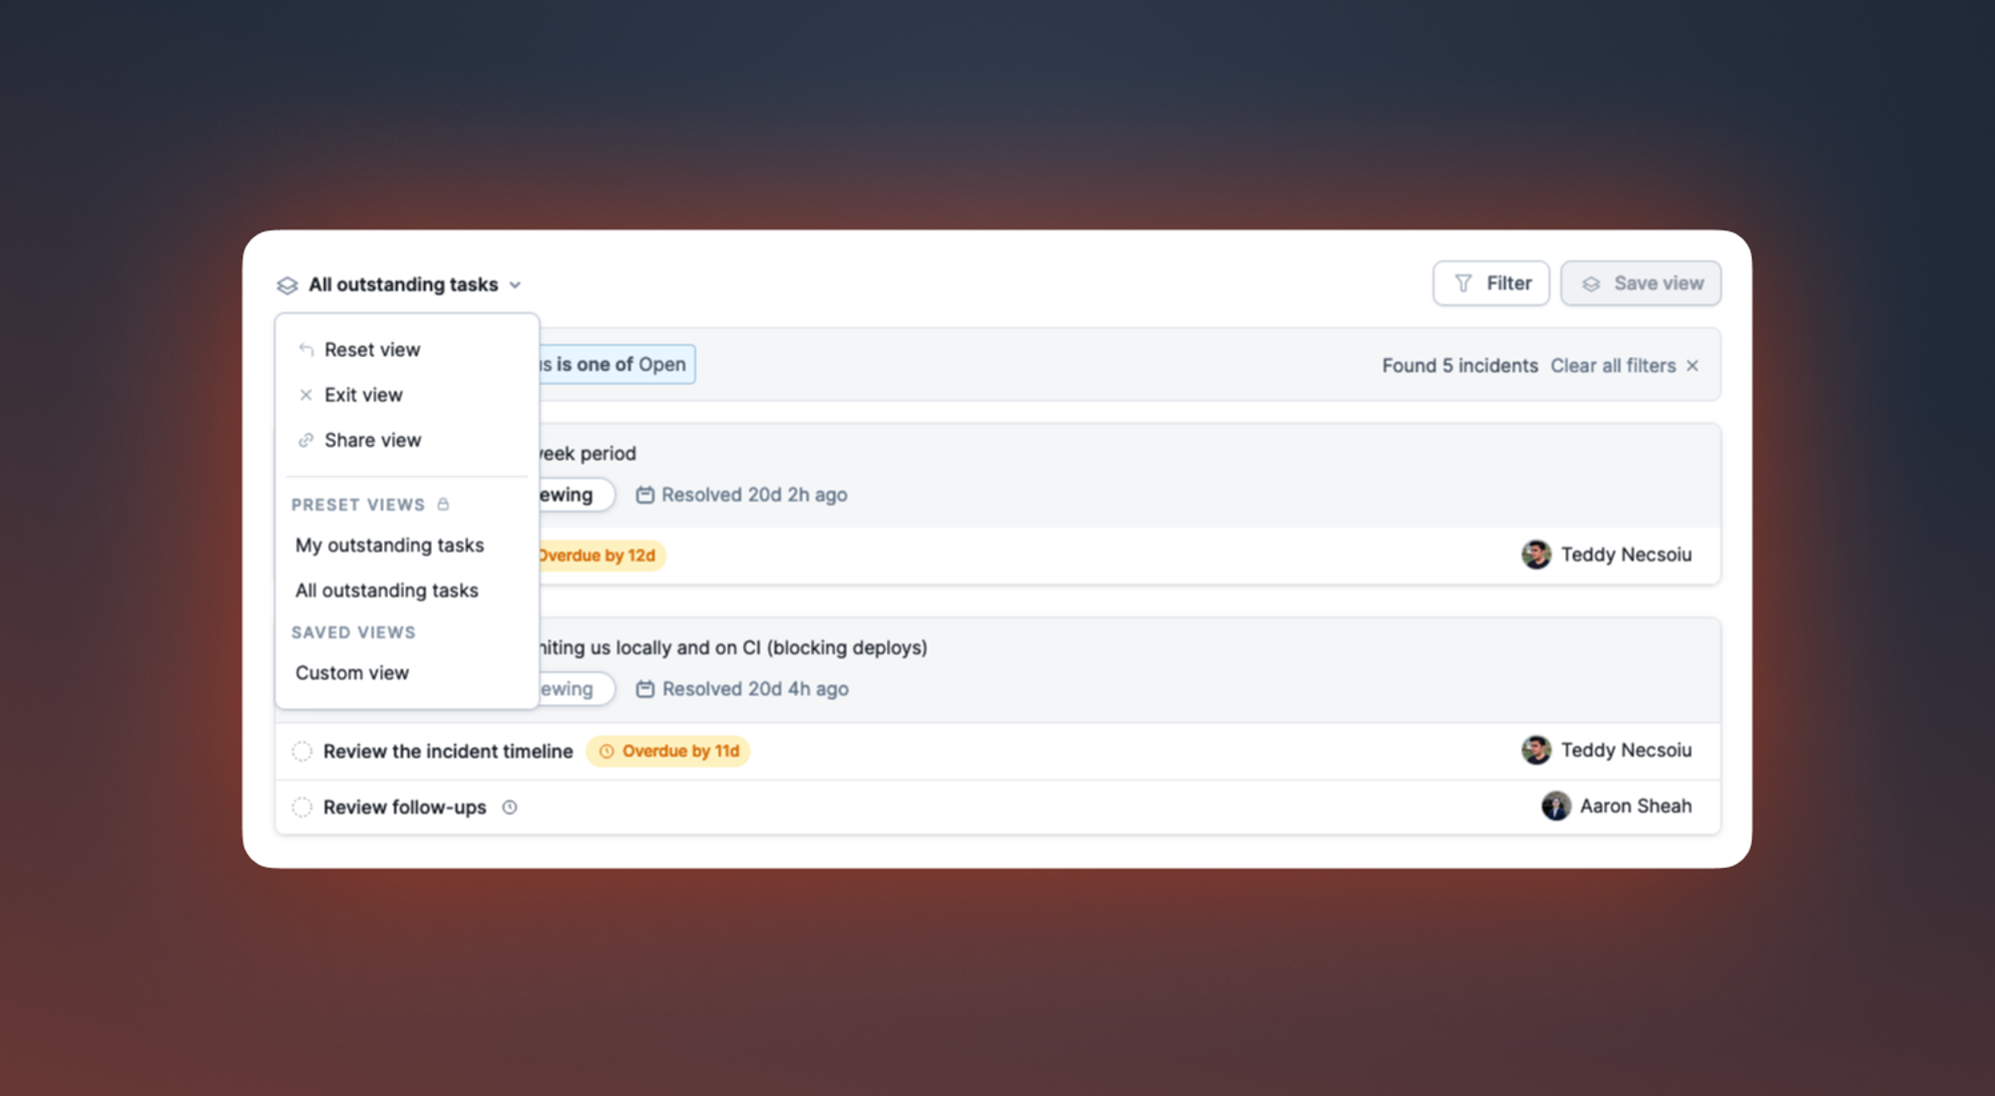Choose Exit view in the dropdown menu
The image size is (1995, 1096).
[363, 395]
